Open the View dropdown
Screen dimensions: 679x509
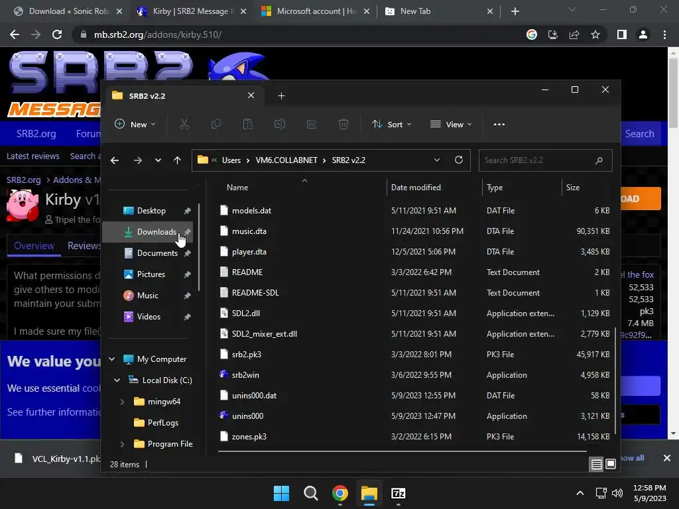tap(451, 124)
